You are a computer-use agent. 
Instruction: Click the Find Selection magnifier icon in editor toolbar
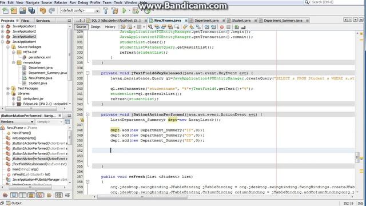click(x=150, y=27)
